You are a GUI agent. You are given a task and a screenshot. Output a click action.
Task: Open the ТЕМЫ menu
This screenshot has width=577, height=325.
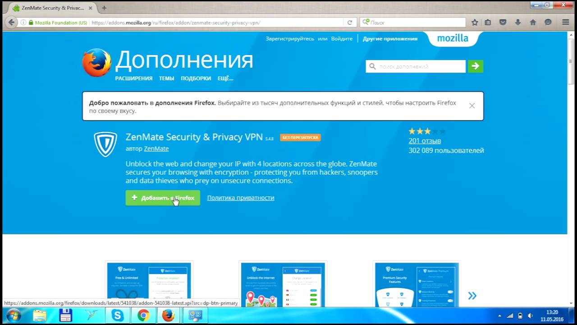(166, 78)
